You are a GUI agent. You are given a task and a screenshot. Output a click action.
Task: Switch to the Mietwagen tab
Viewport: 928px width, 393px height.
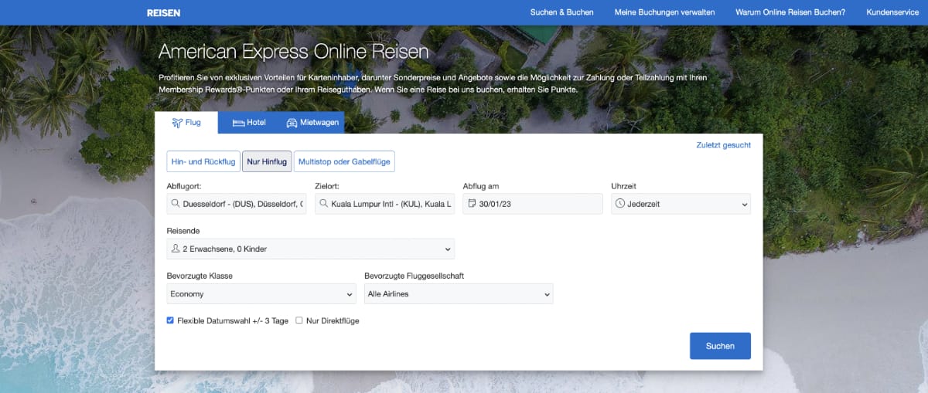pyautogui.click(x=312, y=123)
